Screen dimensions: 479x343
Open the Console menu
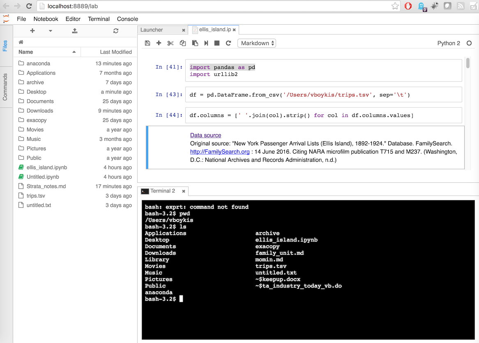(127, 19)
